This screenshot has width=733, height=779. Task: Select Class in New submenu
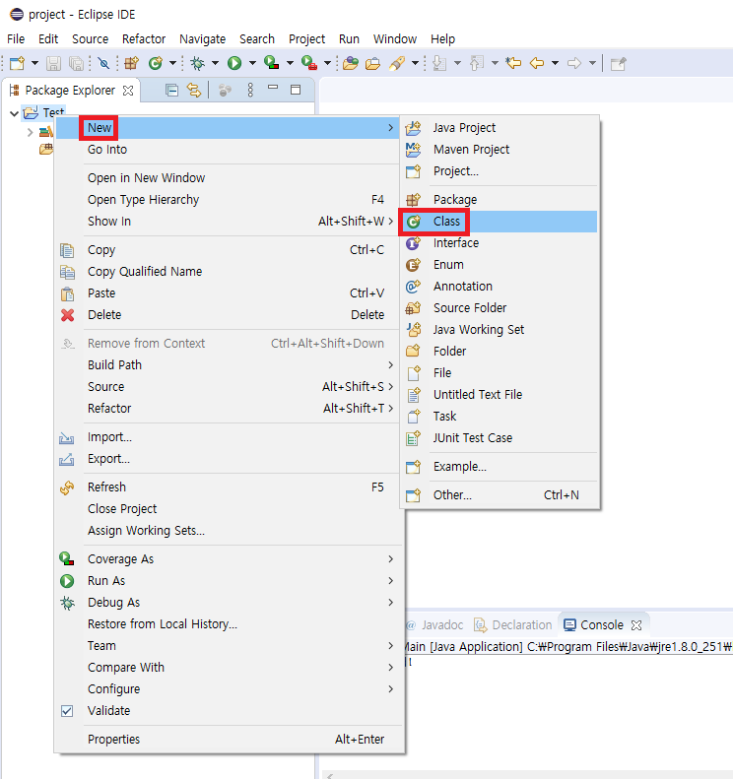tap(499, 222)
